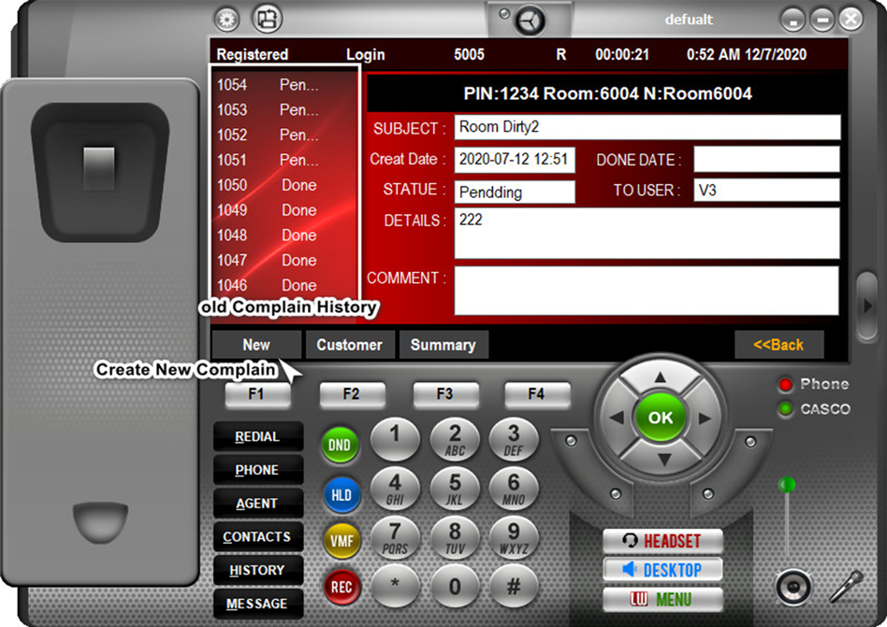This screenshot has height=627, width=887.
Task: Toggle the red REC record button
Action: (x=340, y=588)
